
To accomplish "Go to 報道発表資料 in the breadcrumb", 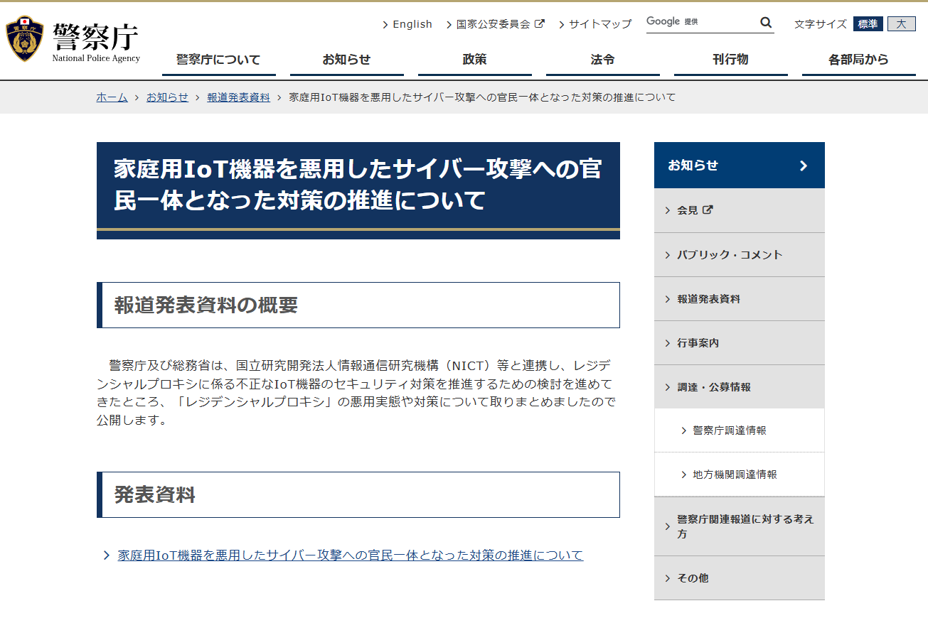I will click(x=238, y=97).
